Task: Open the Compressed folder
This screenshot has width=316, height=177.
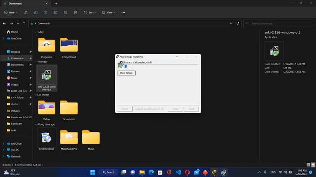Action: [69, 48]
